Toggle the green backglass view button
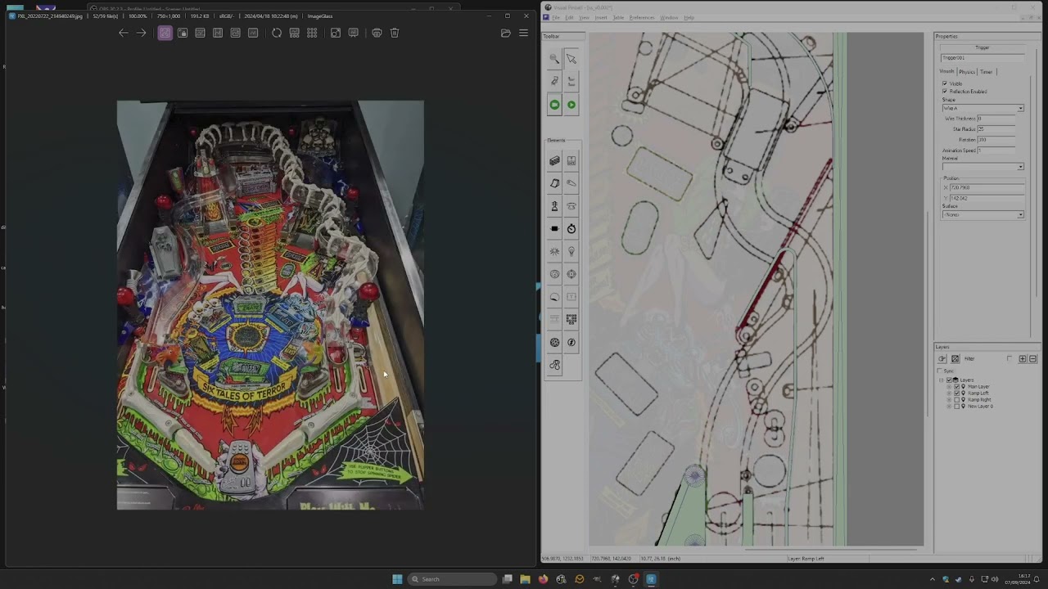The image size is (1048, 589). (x=554, y=105)
